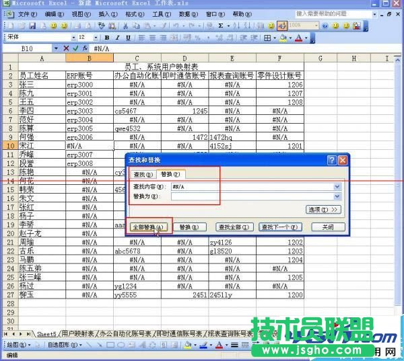Click the red X cancel entry icon

coord(66,48)
